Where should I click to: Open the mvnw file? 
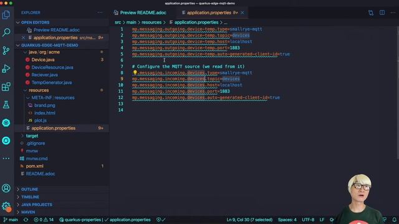click(32, 151)
